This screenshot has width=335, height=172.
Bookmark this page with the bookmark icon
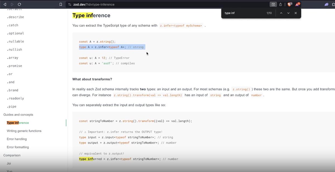[61, 4]
